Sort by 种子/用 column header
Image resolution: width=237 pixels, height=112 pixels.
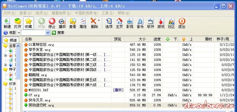(x=224, y=39)
